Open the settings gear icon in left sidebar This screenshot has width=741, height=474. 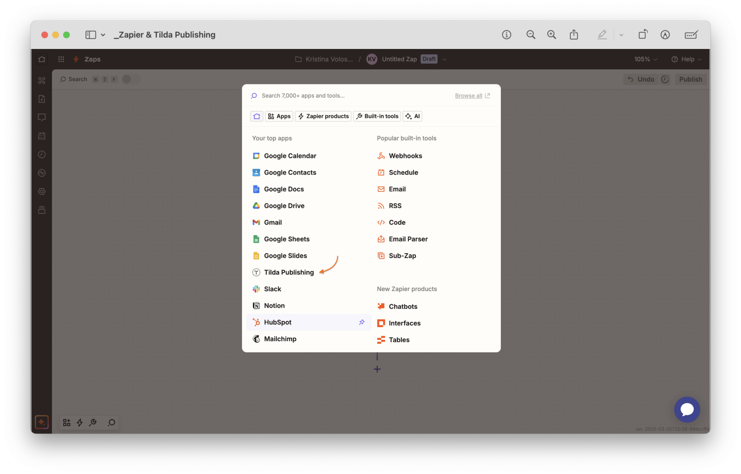tap(42, 192)
